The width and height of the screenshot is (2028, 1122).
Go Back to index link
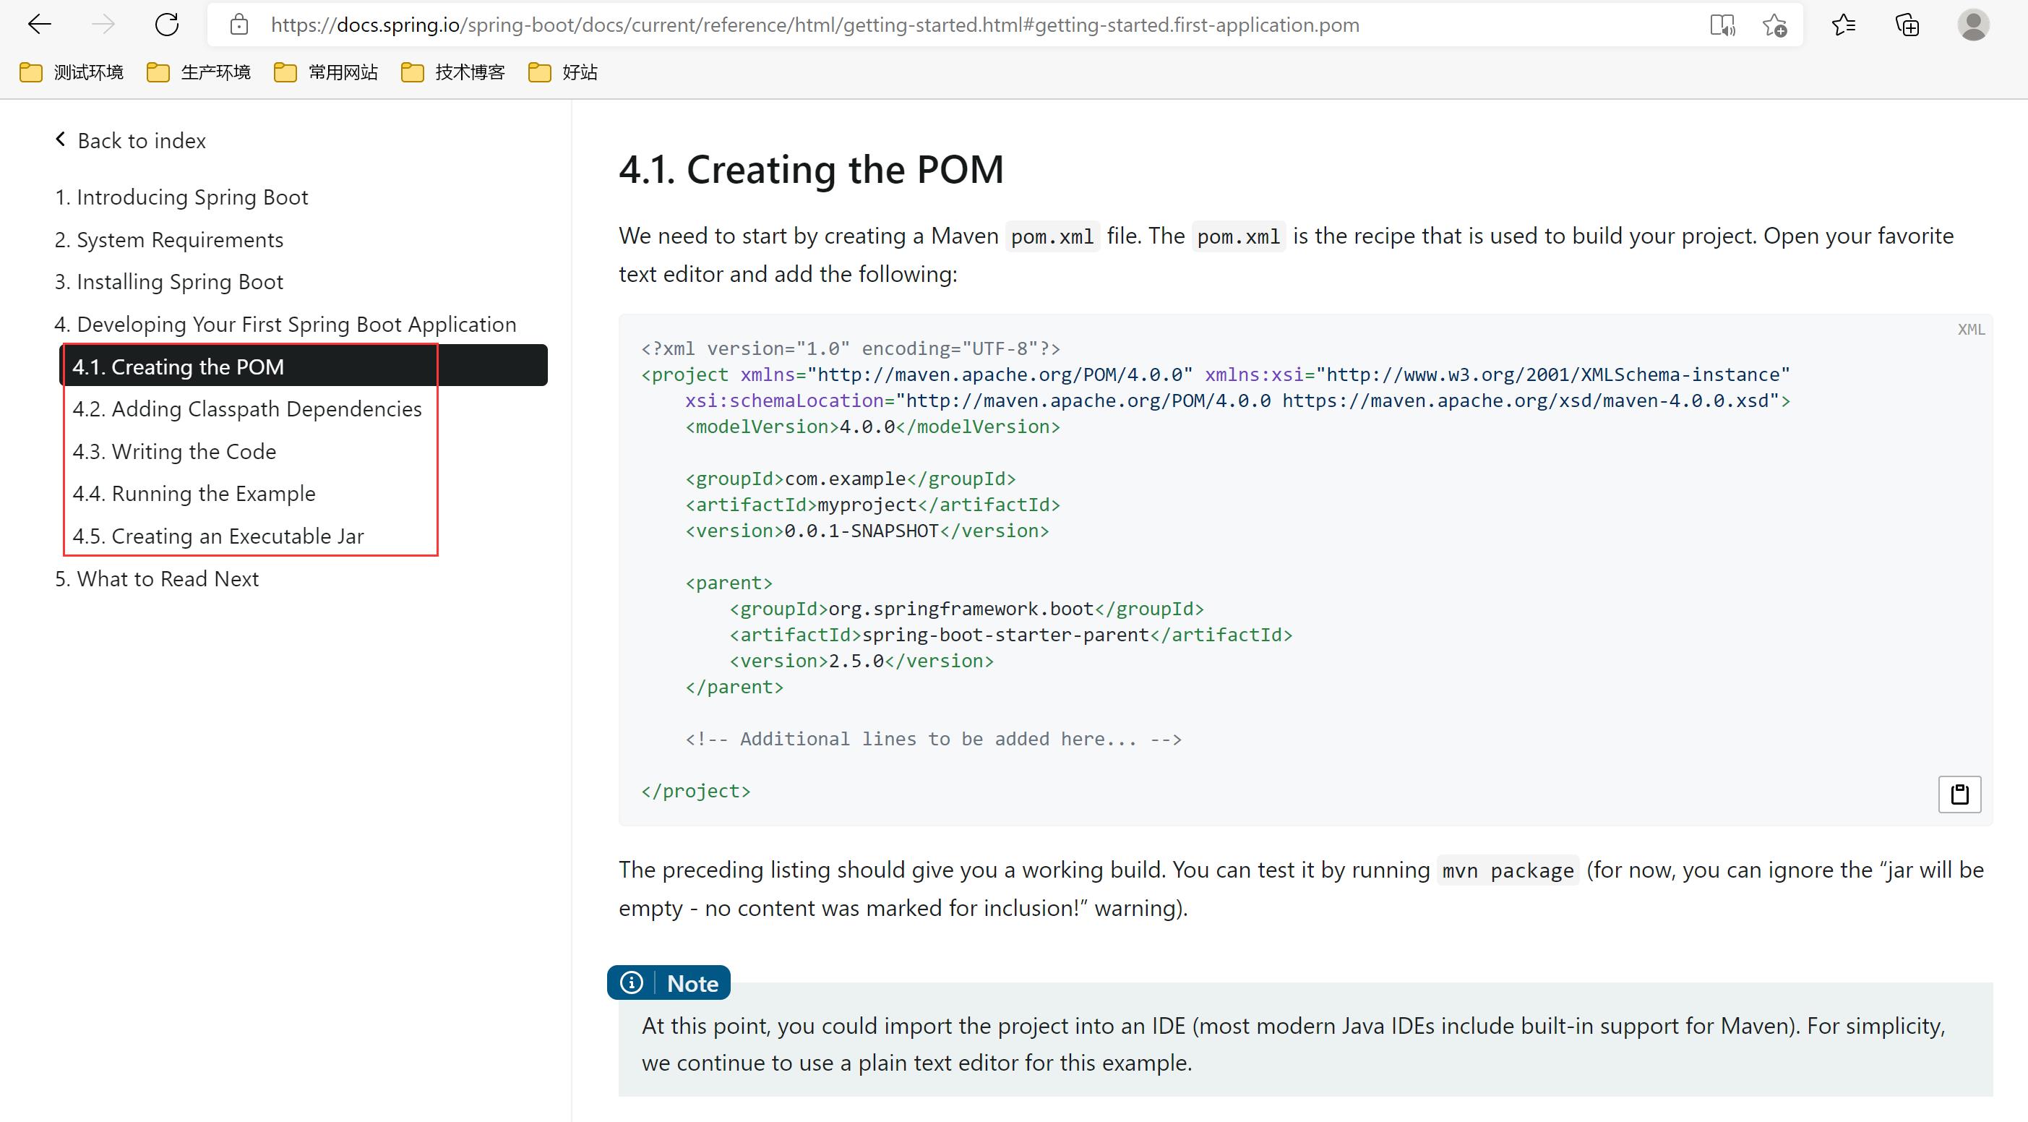tap(131, 140)
